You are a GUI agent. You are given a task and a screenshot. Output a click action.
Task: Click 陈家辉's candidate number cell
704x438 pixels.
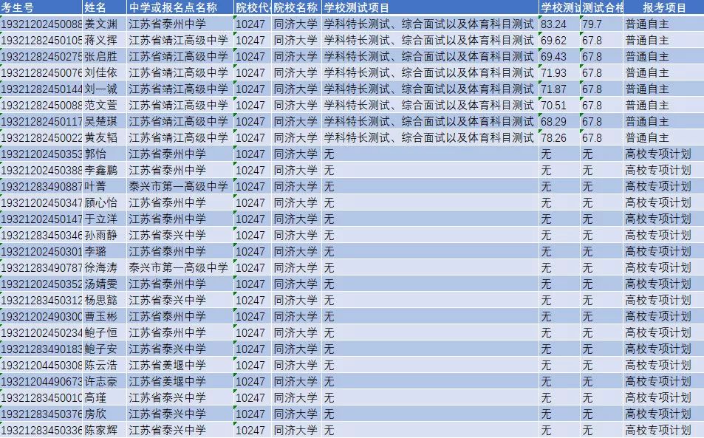coord(41,430)
